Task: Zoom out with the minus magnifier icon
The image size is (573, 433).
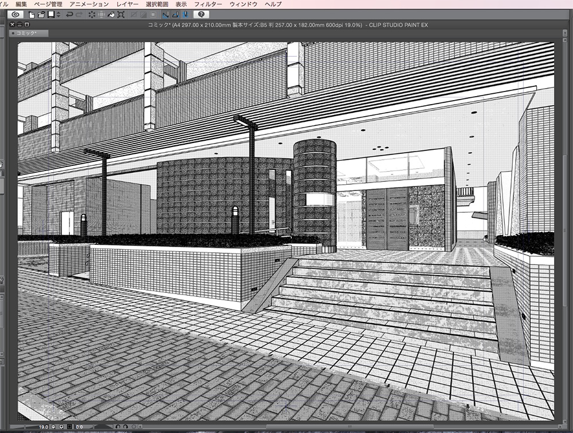Action: point(53,426)
